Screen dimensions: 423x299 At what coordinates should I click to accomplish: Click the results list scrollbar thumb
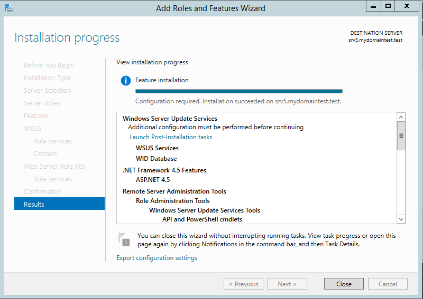click(x=401, y=136)
